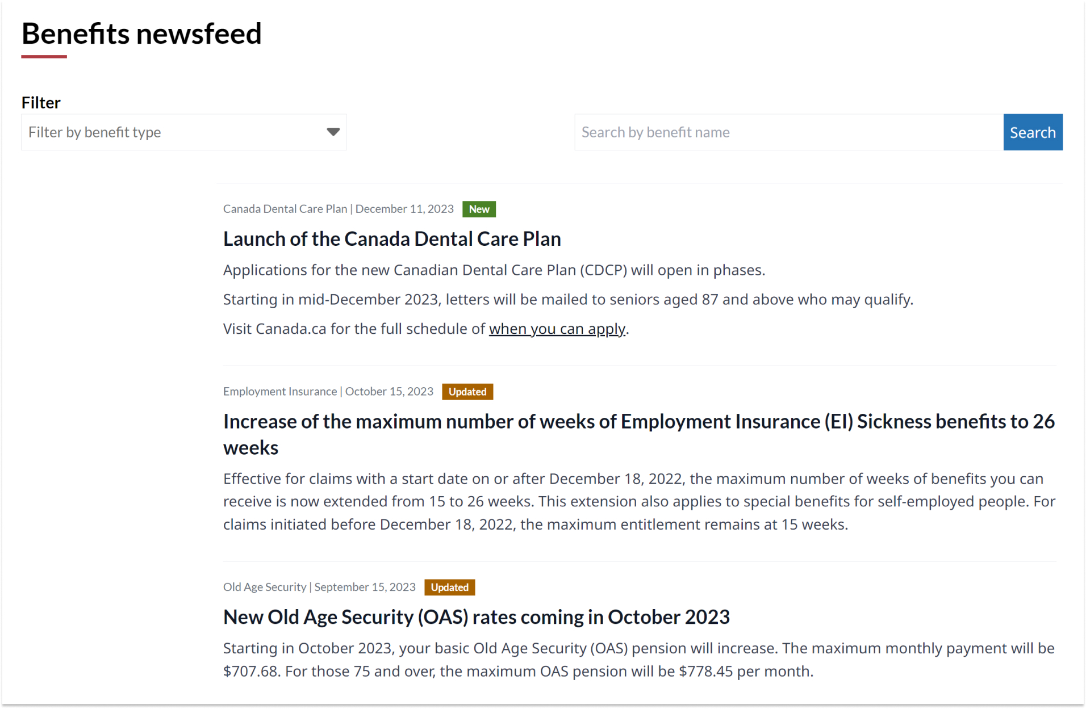The image size is (1086, 709).
Task: Click the December 11, 2023 date text
Action: 404,209
